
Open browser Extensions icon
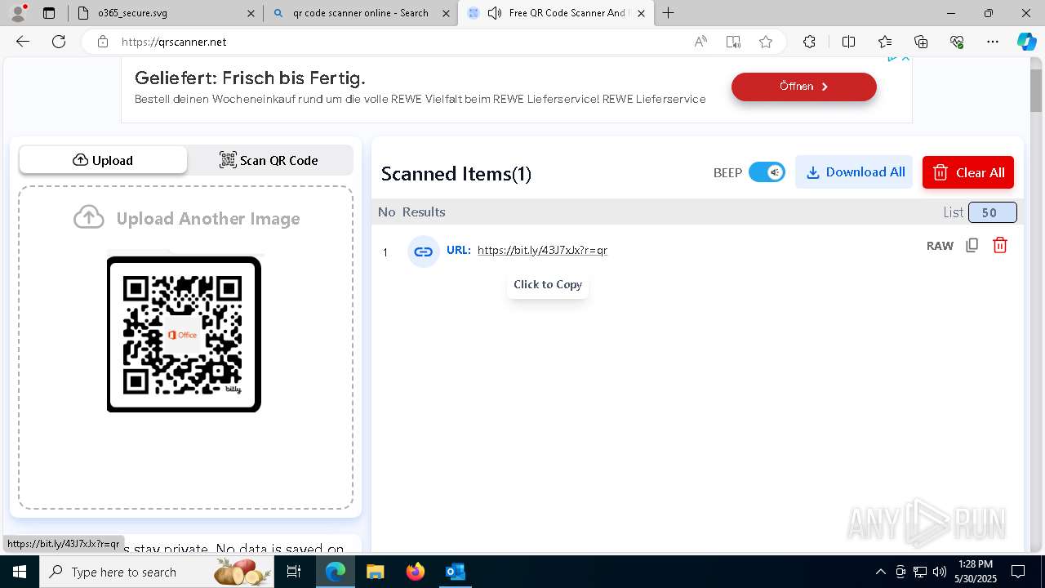coord(809,42)
